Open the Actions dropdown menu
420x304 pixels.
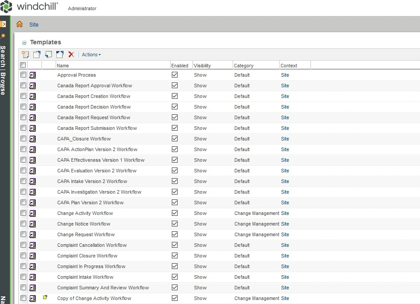(x=91, y=55)
